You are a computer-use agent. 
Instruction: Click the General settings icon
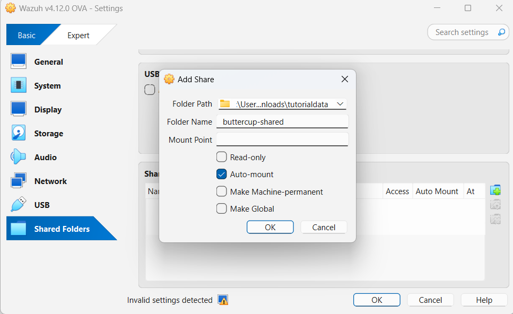(x=19, y=62)
